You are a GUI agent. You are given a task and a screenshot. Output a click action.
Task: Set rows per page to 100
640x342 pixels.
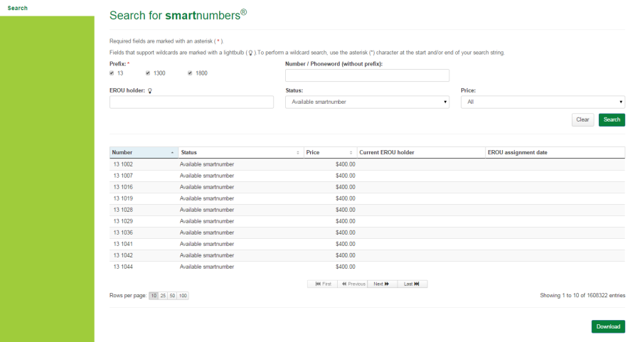point(183,296)
